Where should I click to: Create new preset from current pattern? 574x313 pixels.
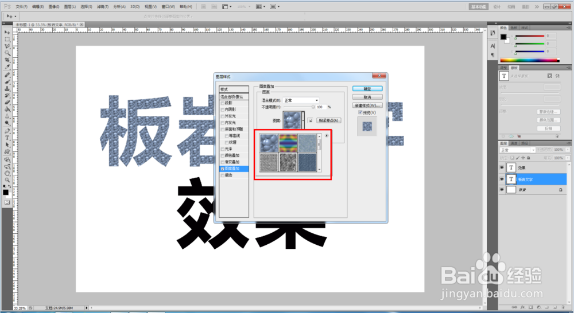[x=310, y=120]
